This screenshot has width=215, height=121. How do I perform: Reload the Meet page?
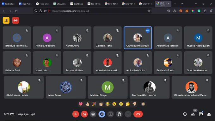(x=16, y=11)
